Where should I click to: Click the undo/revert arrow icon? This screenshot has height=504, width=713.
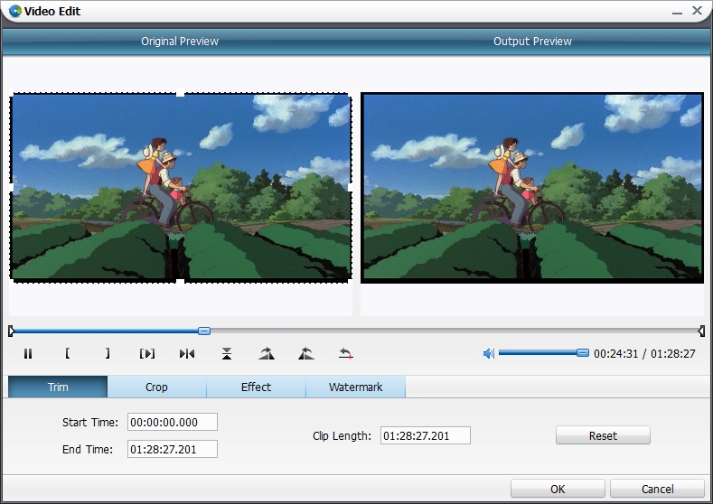click(x=346, y=353)
